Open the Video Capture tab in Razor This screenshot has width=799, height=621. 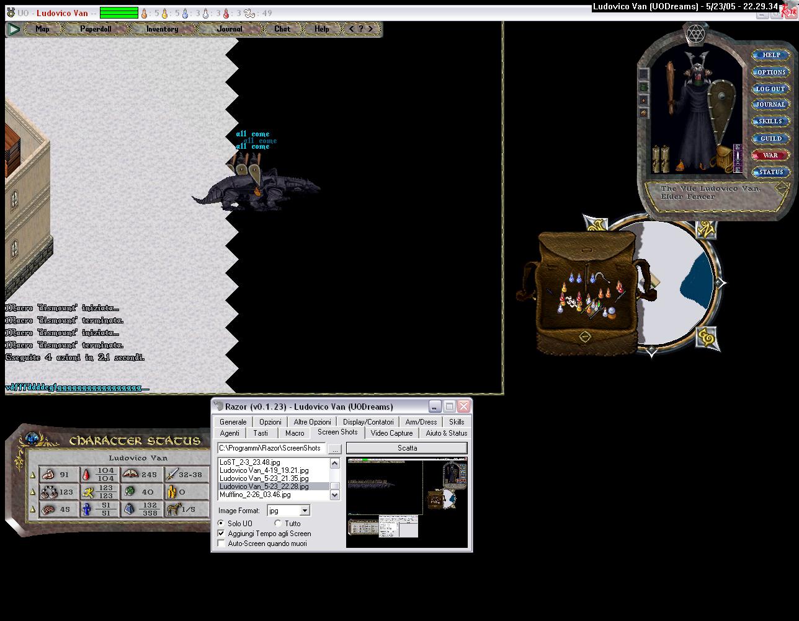(x=392, y=433)
